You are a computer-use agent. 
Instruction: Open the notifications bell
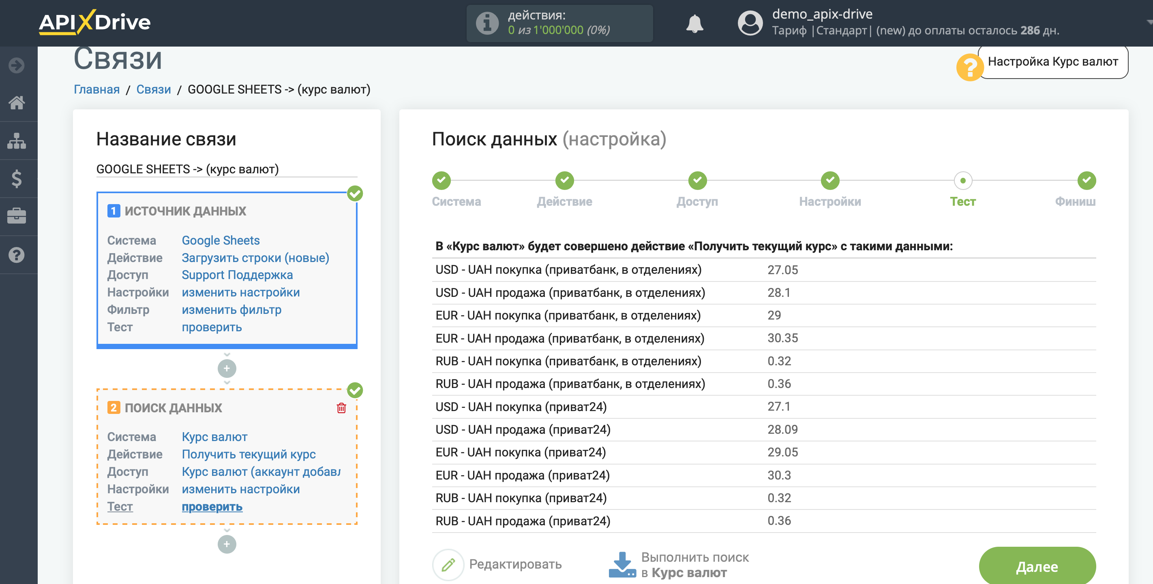tap(694, 23)
